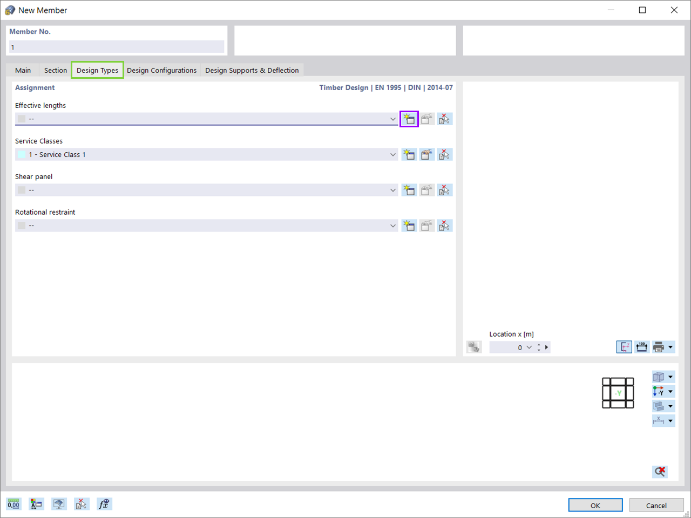The width and height of the screenshot is (691, 518).
Task: Open the Design Supports & Deflection tab
Action: [252, 70]
